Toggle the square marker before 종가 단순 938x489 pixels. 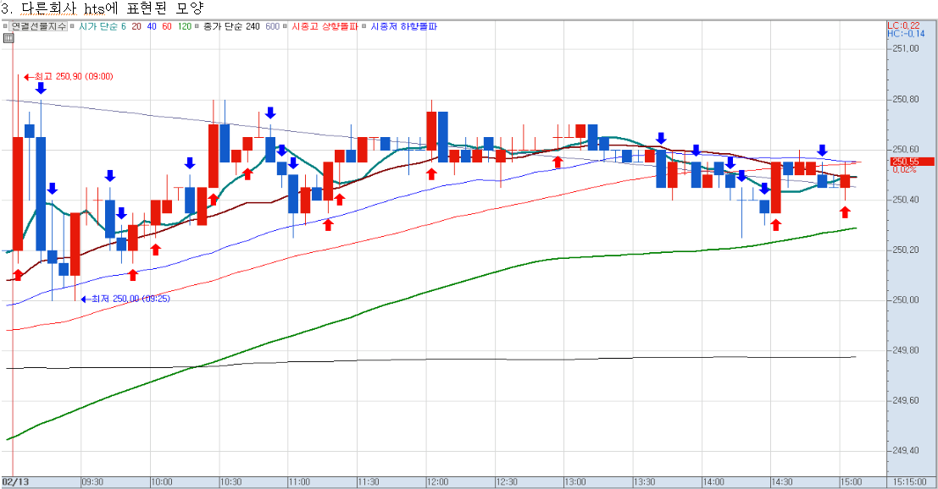tap(198, 26)
